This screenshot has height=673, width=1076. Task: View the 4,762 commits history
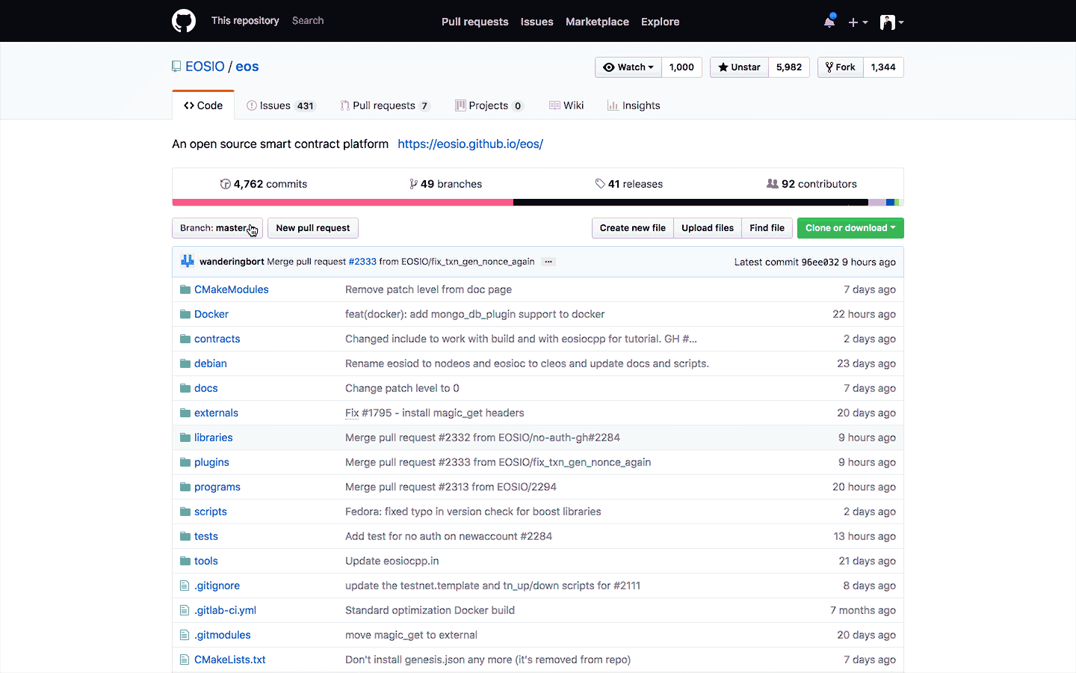264,184
